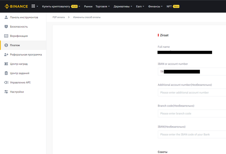
Task: Click the Task center icon
Action: 6,73
